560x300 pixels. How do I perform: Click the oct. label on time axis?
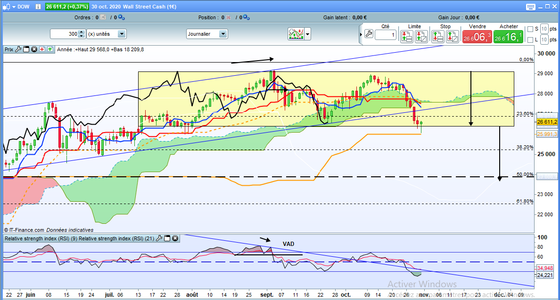click(x=346, y=295)
